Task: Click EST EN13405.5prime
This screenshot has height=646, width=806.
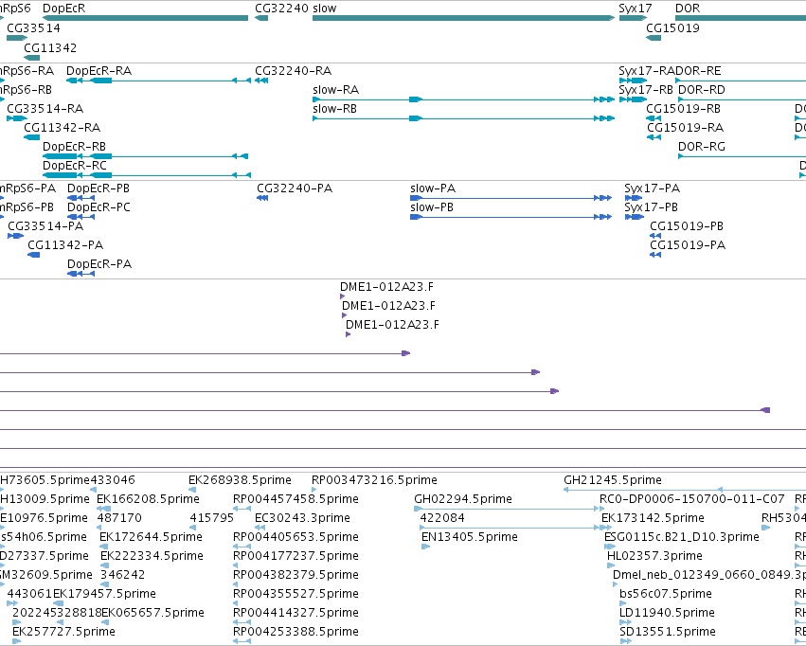Action: coord(425,547)
